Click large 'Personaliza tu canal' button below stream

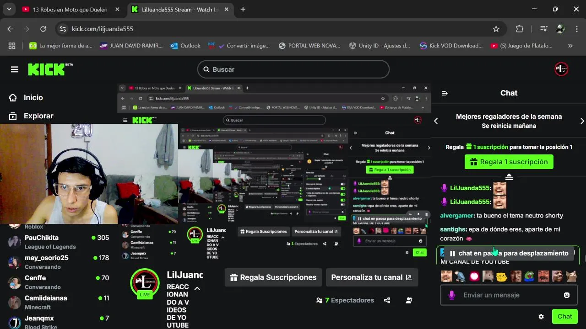(x=371, y=277)
